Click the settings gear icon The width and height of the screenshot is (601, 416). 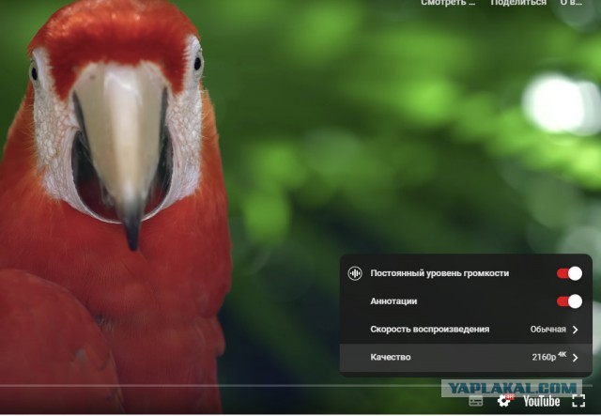click(504, 401)
